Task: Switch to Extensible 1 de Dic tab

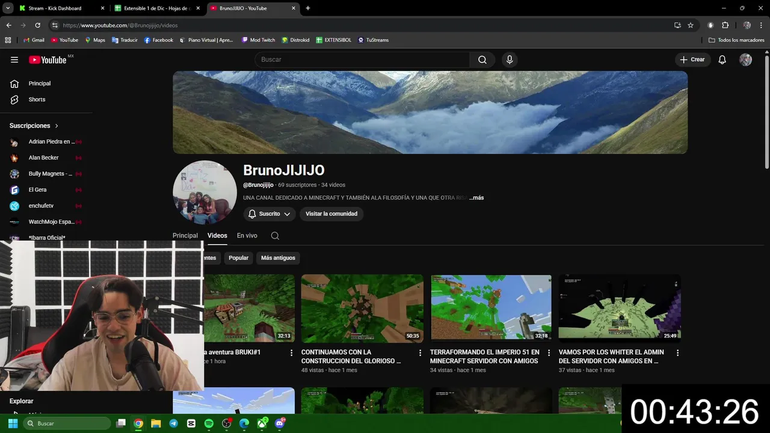Action: (x=156, y=8)
